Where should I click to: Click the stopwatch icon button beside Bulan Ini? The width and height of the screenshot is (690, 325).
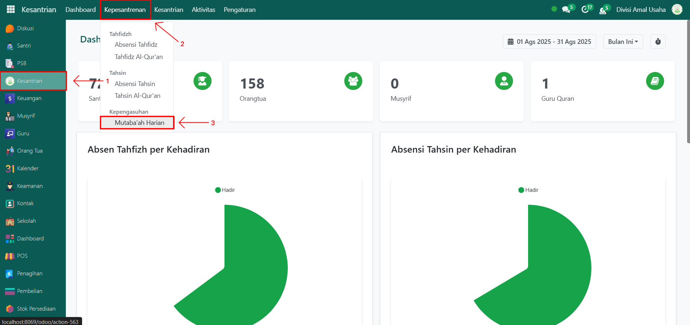[x=658, y=42]
